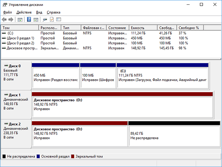Click the Forward arrow toolbar icon
This screenshot has width=222, height=167.
point(11,20)
